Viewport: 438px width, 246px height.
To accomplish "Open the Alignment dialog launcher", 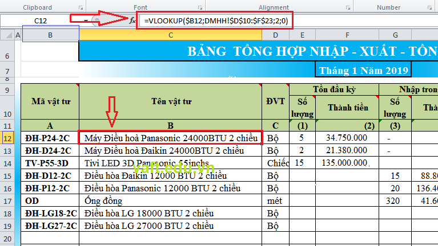I will click(348, 8).
